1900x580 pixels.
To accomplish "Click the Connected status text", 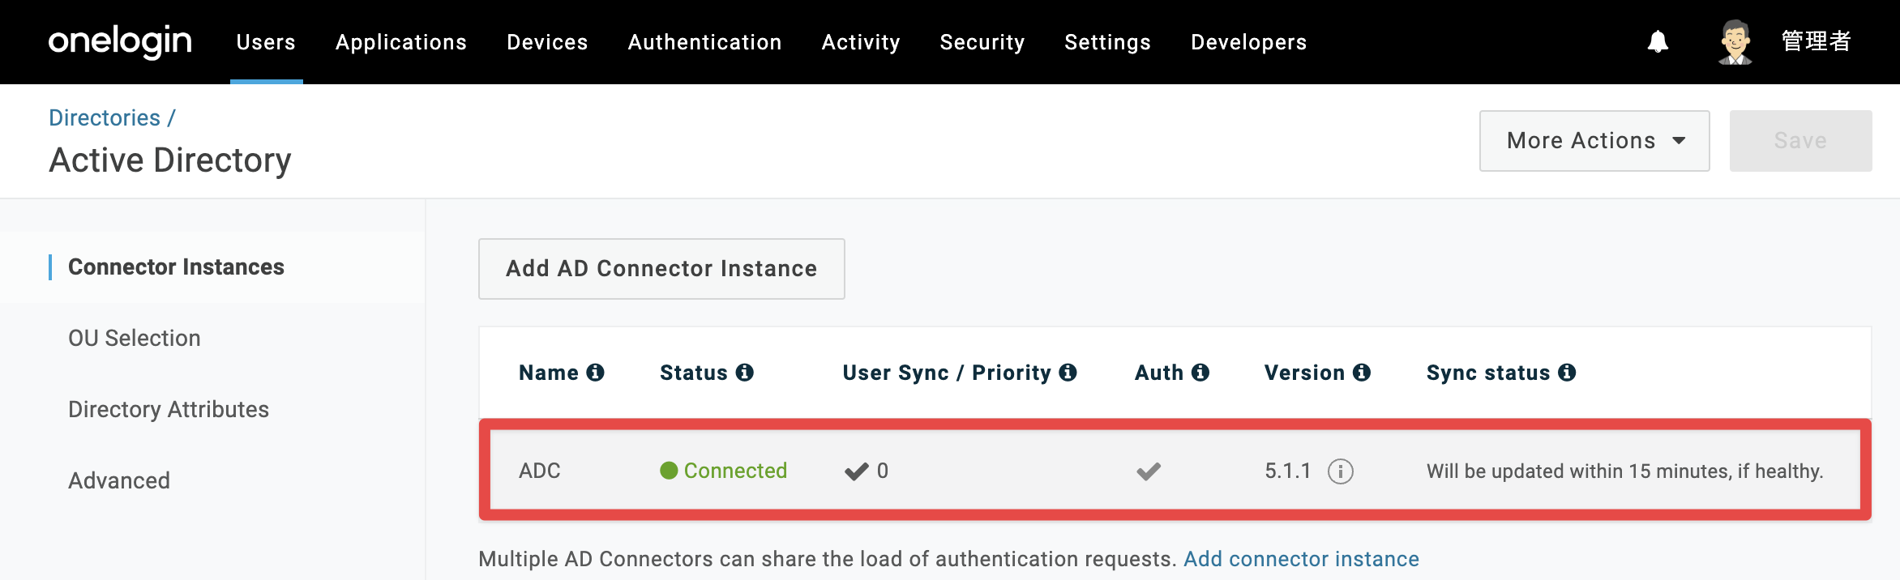I will click(x=735, y=471).
